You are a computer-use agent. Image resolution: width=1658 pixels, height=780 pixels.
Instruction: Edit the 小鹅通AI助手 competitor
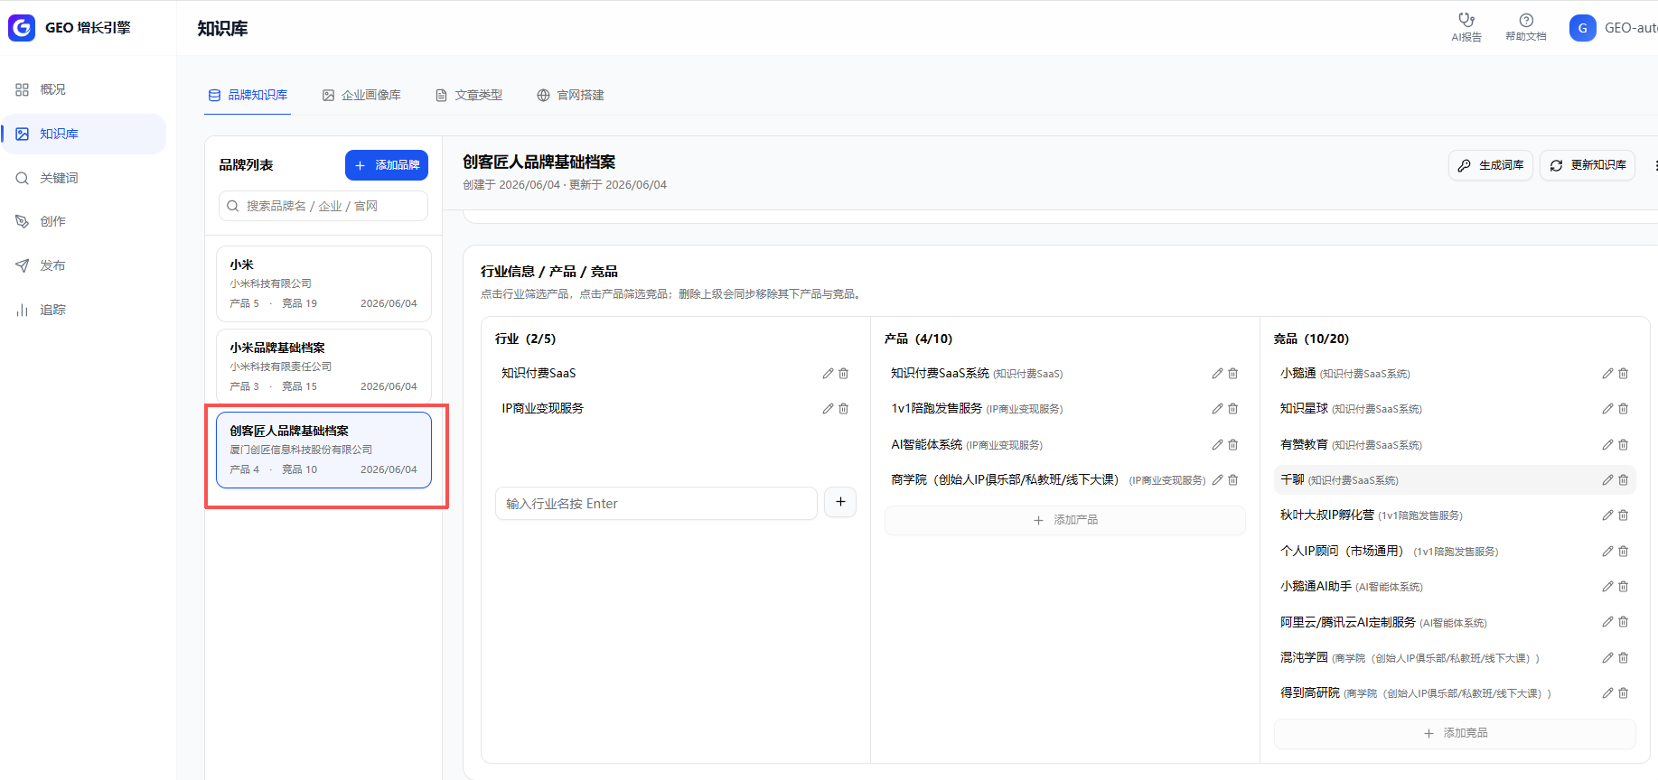tap(1607, 587)
